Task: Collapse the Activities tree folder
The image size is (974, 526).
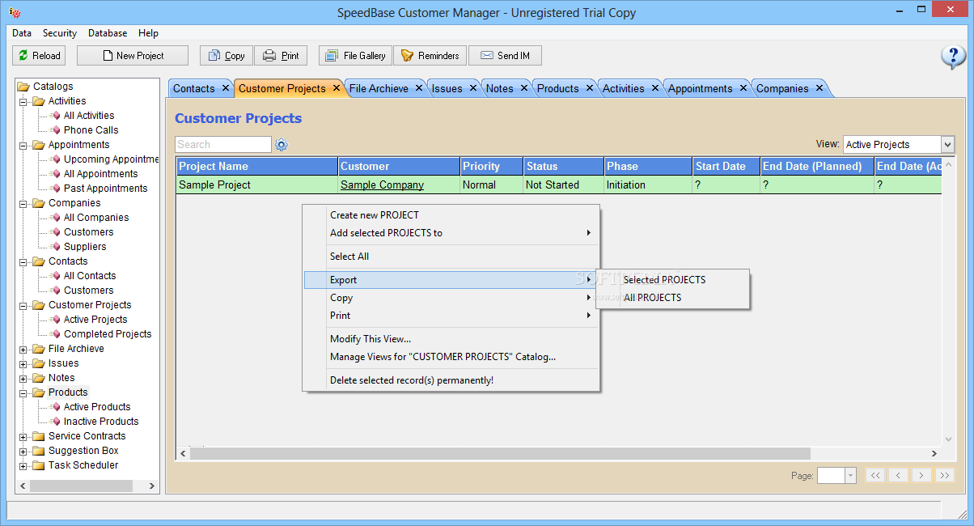Action: 23,101
